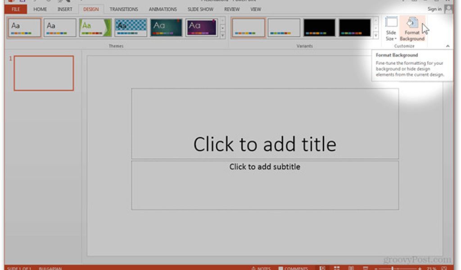Switch to Reading View

(352, 267)
